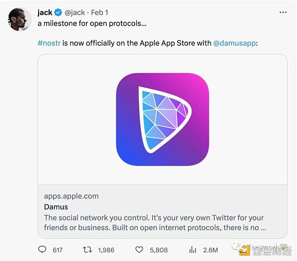Screen dimensions: 297x261
Task: Click the 2.6M views count
Action: [x=210, y=250]
